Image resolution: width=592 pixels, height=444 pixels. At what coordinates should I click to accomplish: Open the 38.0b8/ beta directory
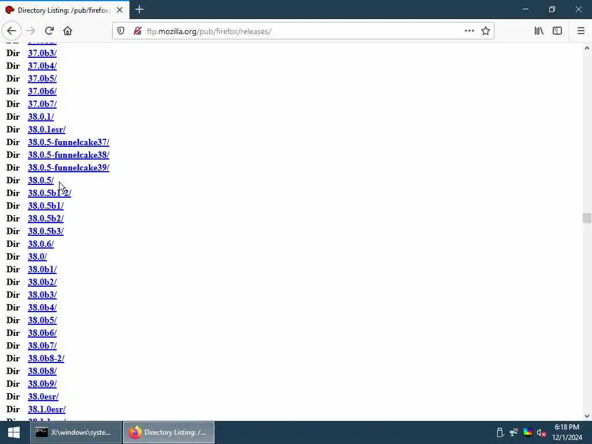(42, 371)
